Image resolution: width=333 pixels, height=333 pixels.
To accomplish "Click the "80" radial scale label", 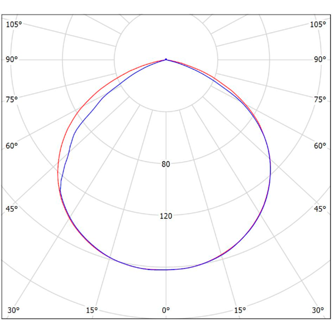I will point(166,164).
